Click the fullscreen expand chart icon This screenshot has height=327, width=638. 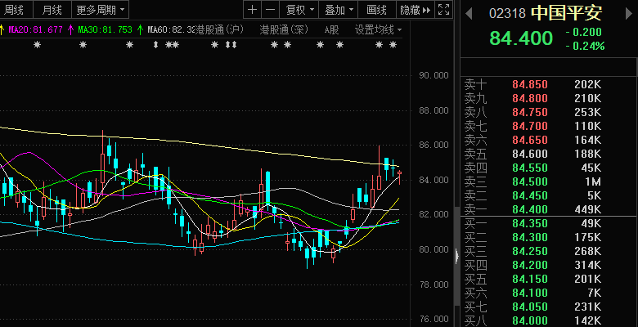(444, 10)
